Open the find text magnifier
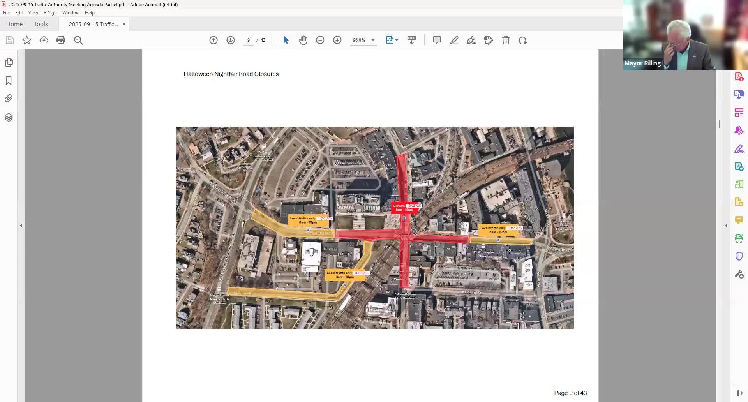The width and height of the screenshot is (748, 402). click(x=78, y=40)
